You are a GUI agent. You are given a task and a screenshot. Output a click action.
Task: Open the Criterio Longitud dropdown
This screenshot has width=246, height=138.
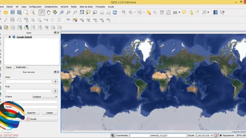coord(45,97)
